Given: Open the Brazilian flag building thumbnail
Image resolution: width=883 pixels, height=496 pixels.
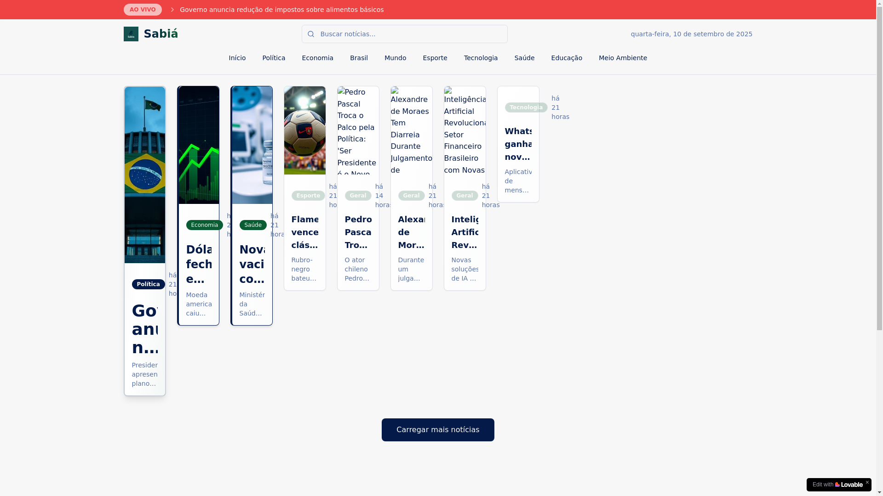Looking at the screenshot, I should (145, 175).
